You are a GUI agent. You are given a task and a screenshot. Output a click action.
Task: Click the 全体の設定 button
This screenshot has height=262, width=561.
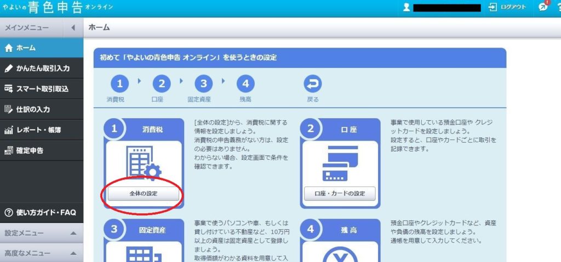[144, 194]
